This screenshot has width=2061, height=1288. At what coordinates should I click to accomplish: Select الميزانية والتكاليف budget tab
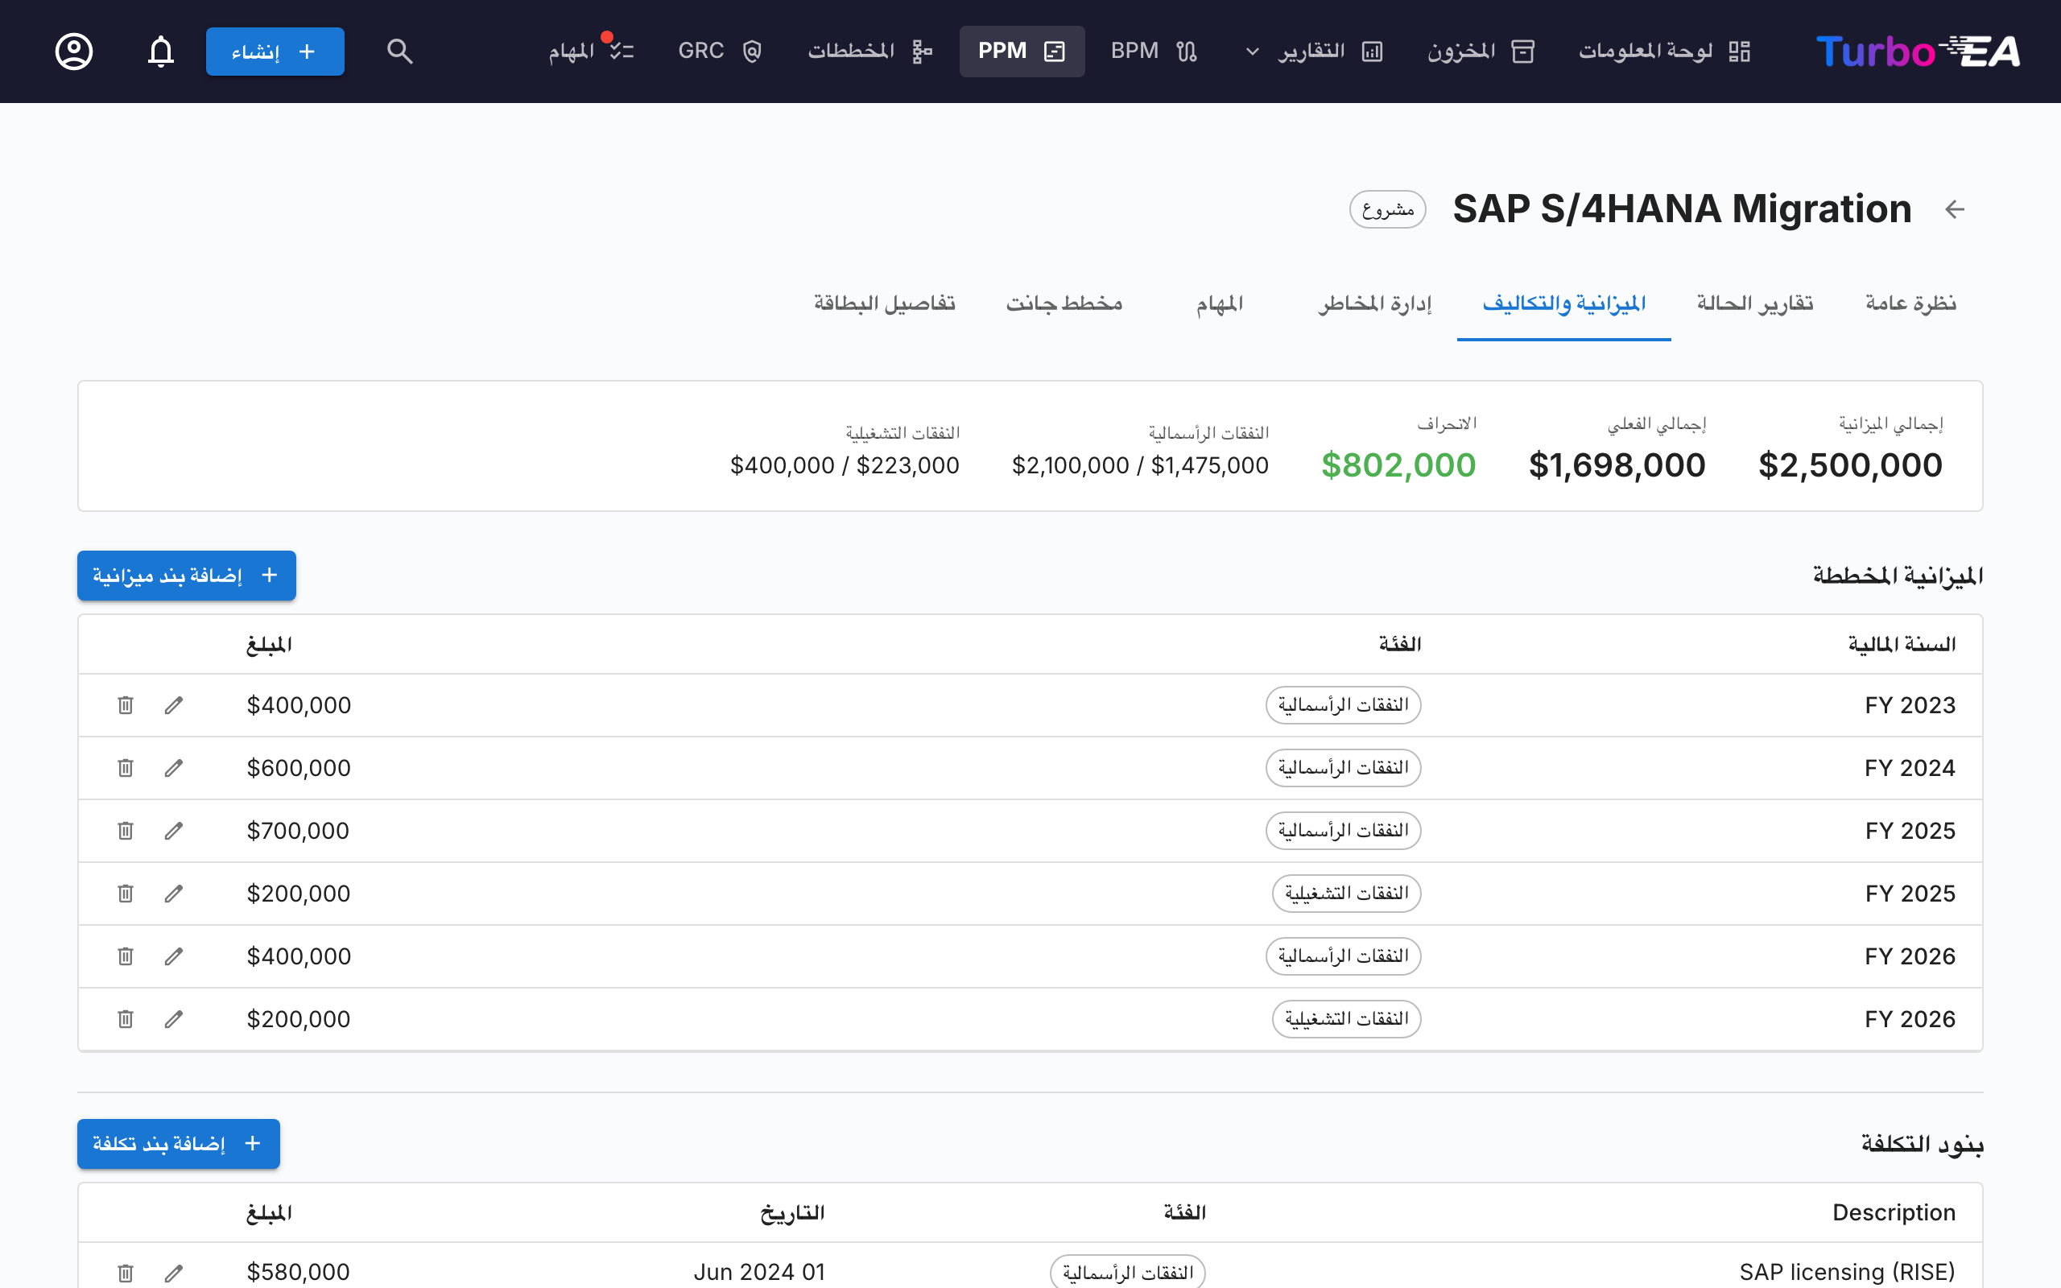[1563, 303]
